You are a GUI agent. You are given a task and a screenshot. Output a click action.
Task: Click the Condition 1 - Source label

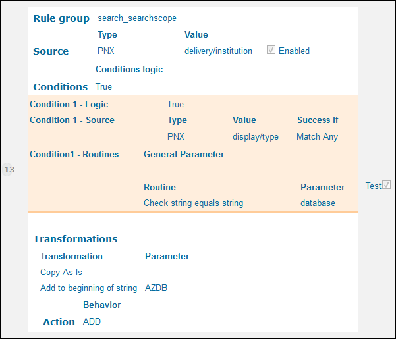72,120
